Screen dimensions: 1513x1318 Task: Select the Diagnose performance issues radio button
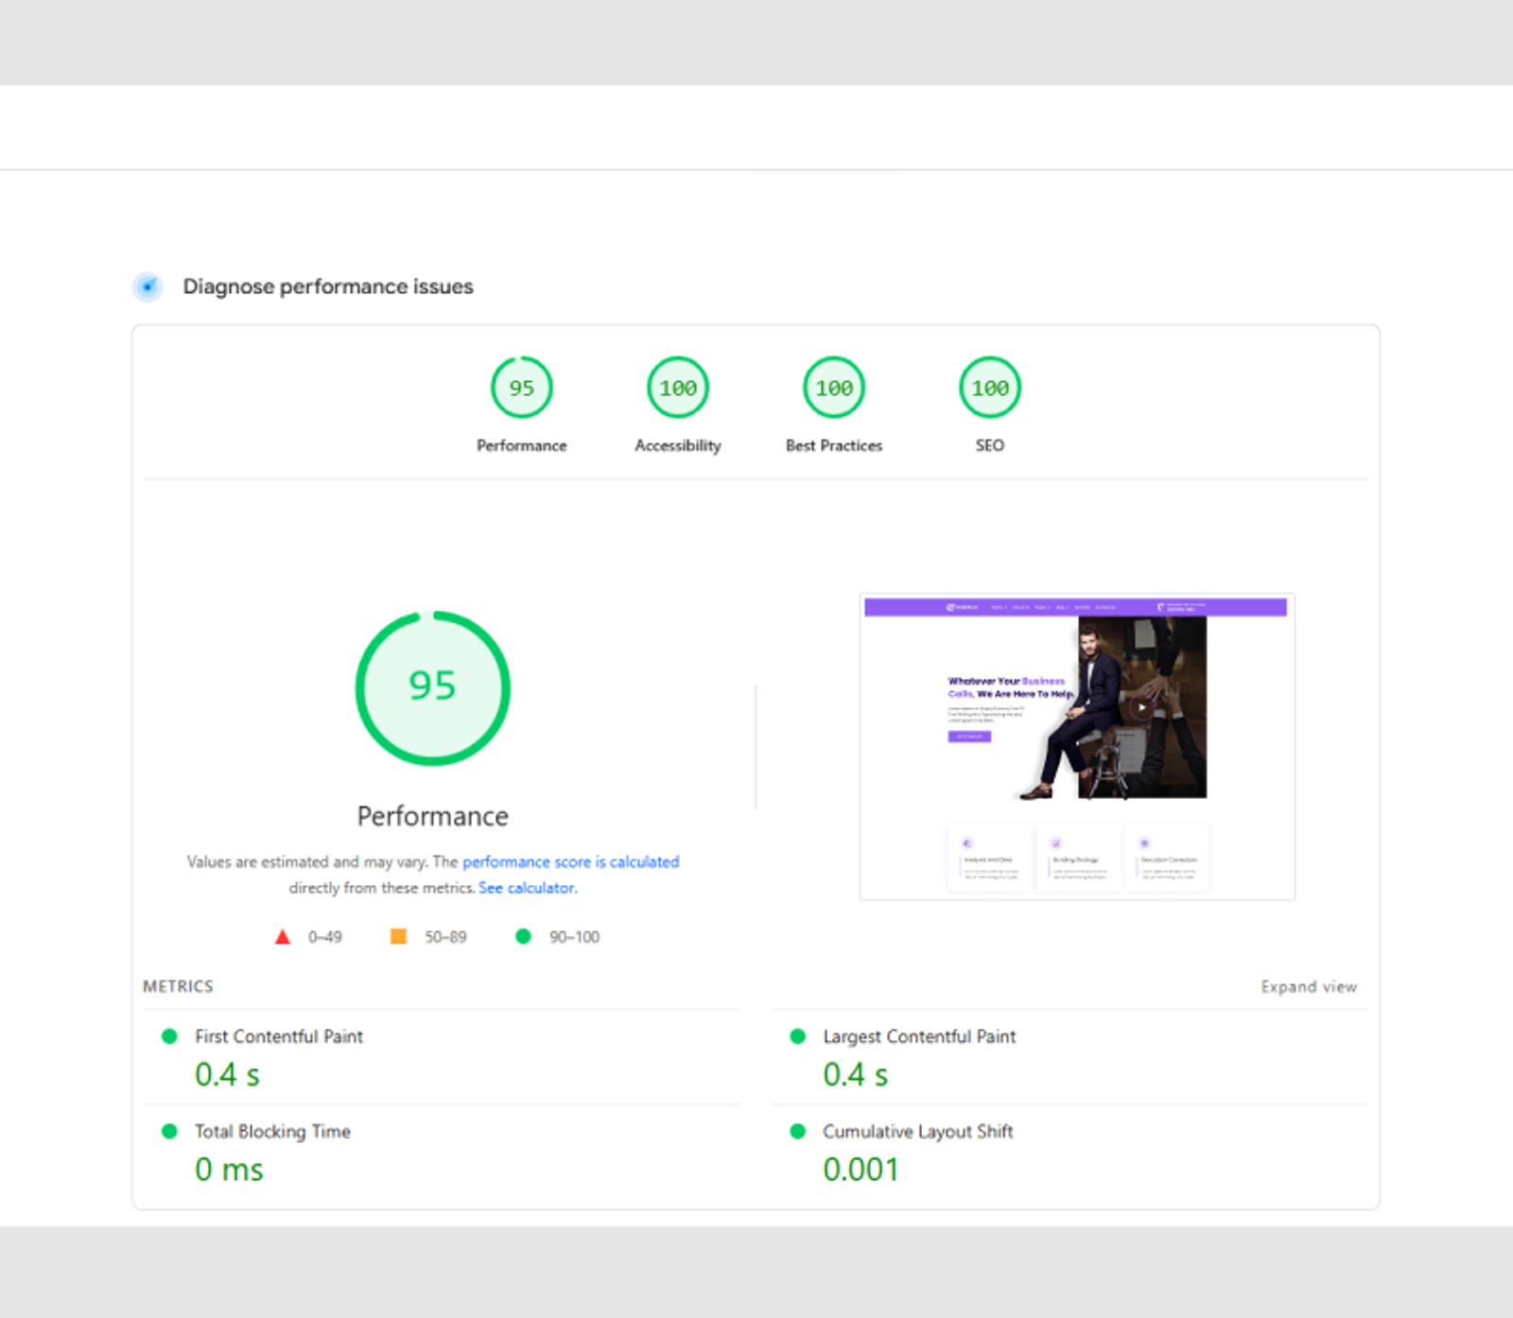(148, 286)
